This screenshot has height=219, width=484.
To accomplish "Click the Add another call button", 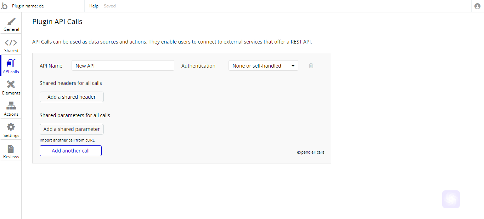I will (x=71, y=151).
